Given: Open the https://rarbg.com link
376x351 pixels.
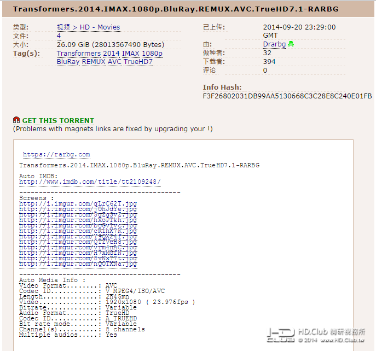Looking at the screenshot, I should (56, 154).
